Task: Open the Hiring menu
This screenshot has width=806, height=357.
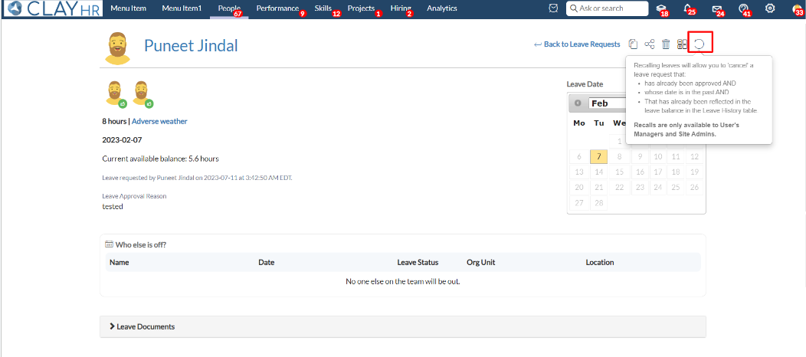Action: (402, 8)
